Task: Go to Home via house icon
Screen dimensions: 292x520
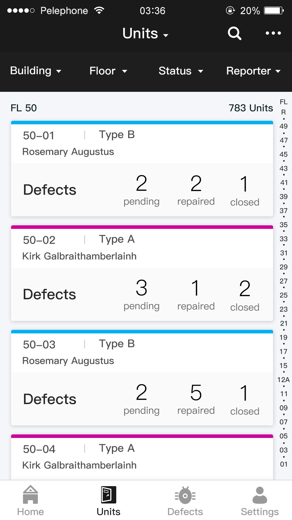Action: click(31, 495)
